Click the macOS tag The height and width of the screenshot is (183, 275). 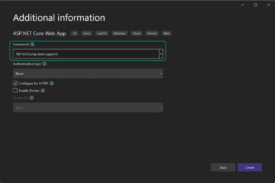102,33
